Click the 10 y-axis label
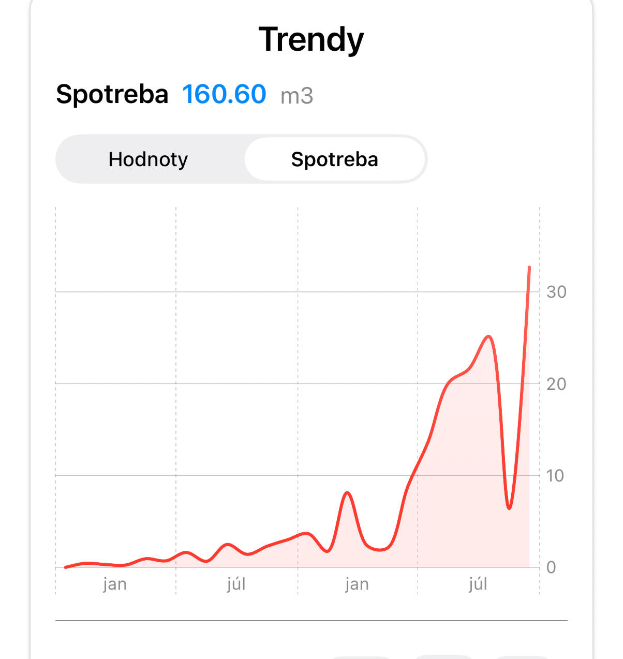Screen dimensions: 623x659 [x=555, y=476]
